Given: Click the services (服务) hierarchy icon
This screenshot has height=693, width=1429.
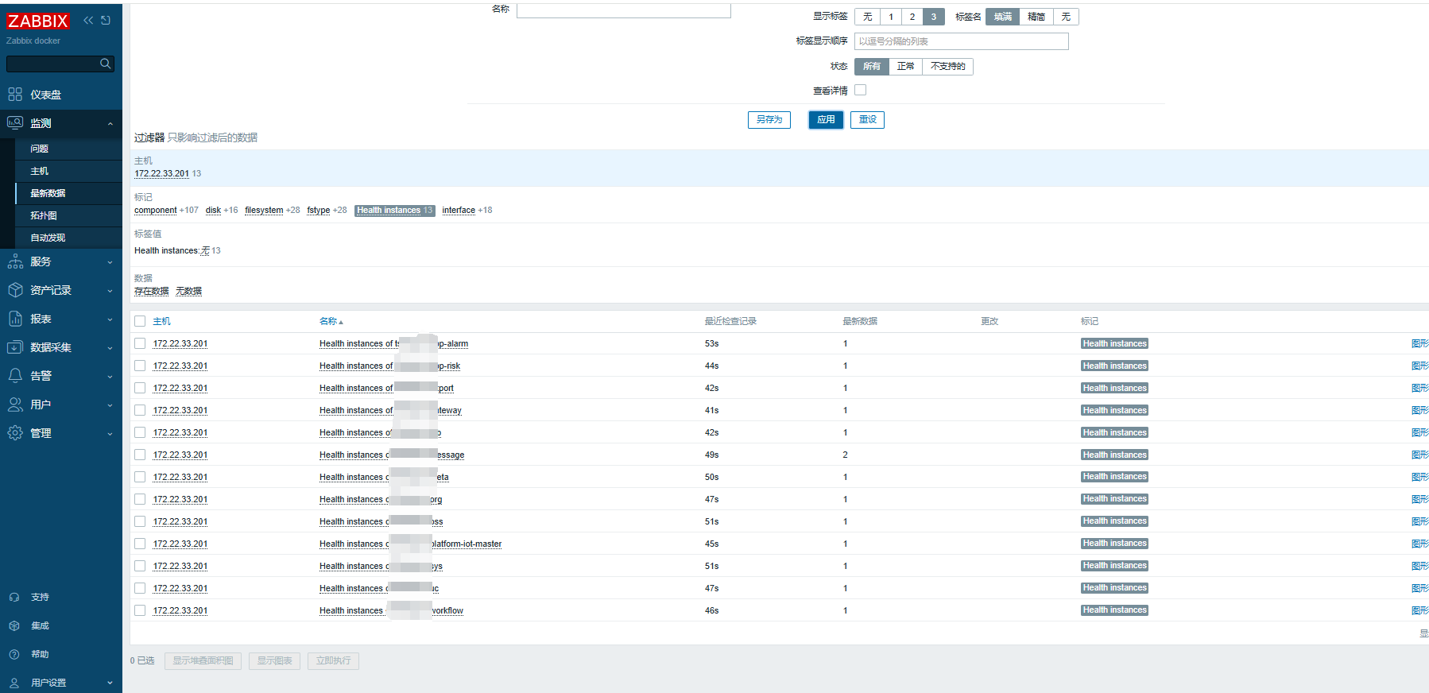Looking at the screenshot, I should (x=15, y=261).
